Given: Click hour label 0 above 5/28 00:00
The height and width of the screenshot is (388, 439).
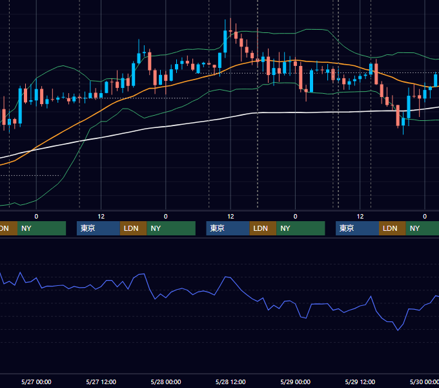Looking at the screenshot, I should coord(166,217).
